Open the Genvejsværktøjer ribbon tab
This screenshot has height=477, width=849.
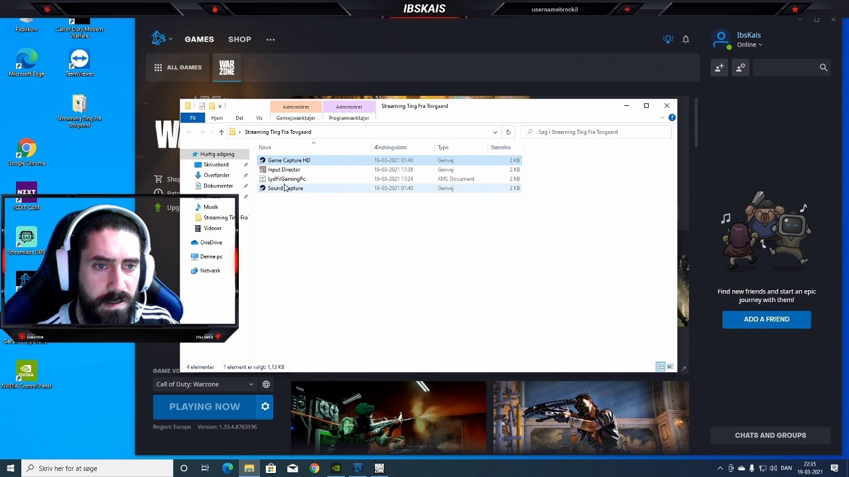(296, 118)
